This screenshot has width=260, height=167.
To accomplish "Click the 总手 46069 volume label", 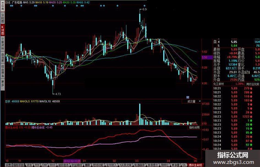I will [x=12, y=101].
